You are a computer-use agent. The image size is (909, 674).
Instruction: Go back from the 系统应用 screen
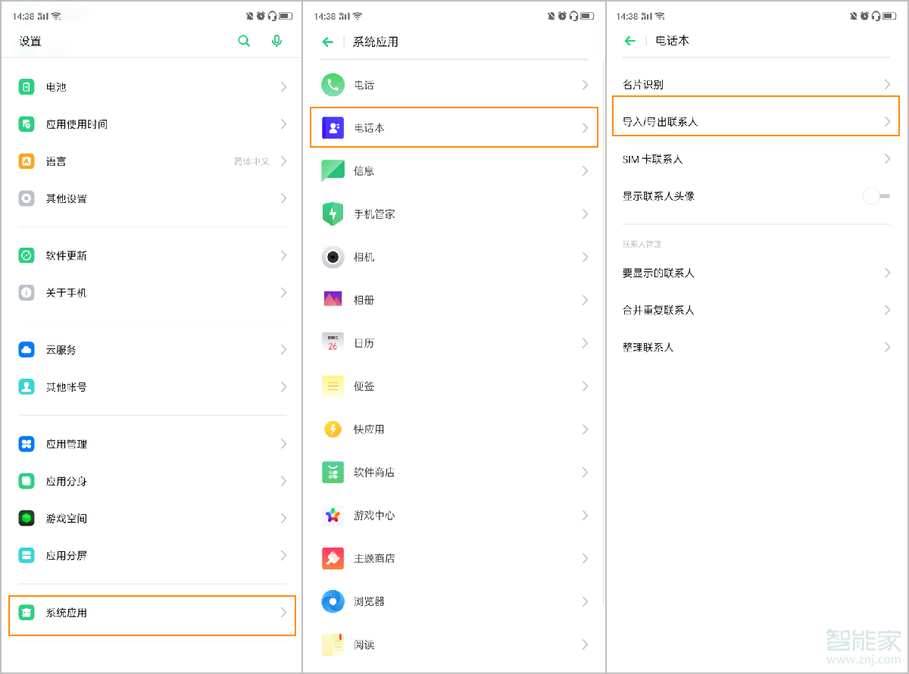coord(326,42)
